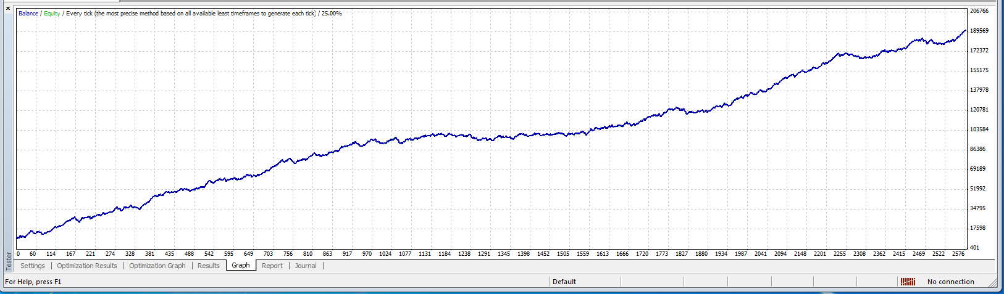1004x294 pixels.
Task: Click trade number 1291 on horizontal axis
Action: (484, 254)
